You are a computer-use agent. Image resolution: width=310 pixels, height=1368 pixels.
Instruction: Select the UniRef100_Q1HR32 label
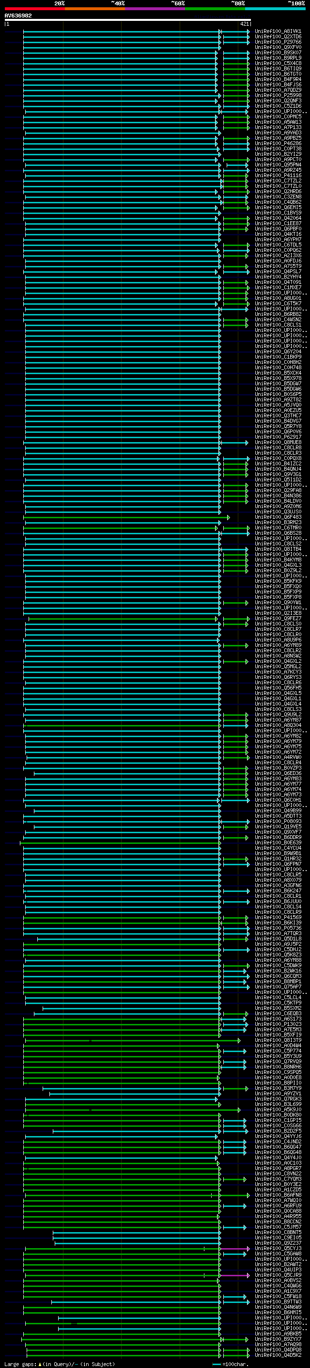278,859
